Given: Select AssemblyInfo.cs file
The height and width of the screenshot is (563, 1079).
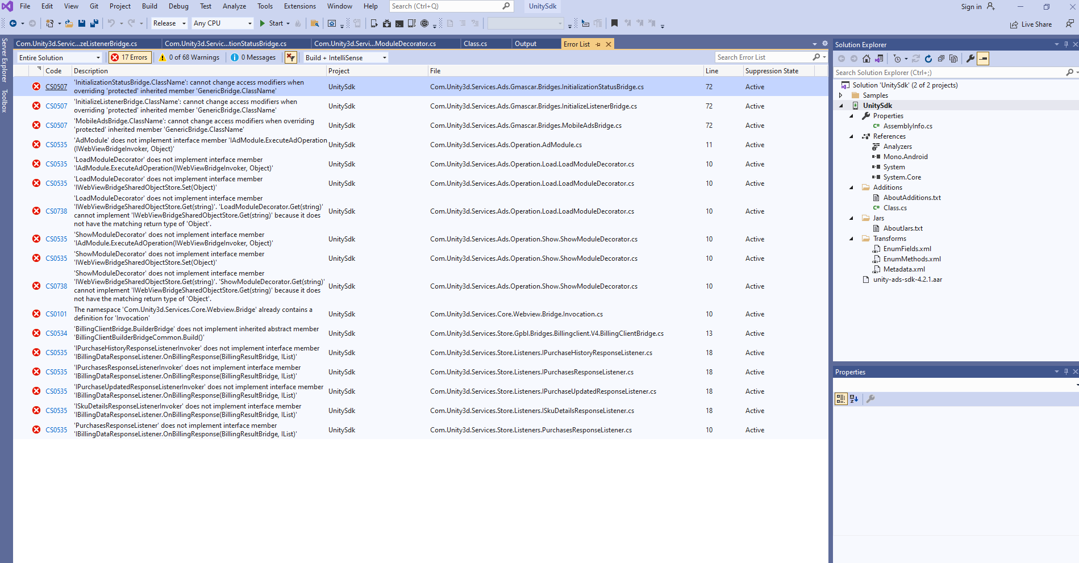Looking at the screenshot, I should tap(907, 126).
